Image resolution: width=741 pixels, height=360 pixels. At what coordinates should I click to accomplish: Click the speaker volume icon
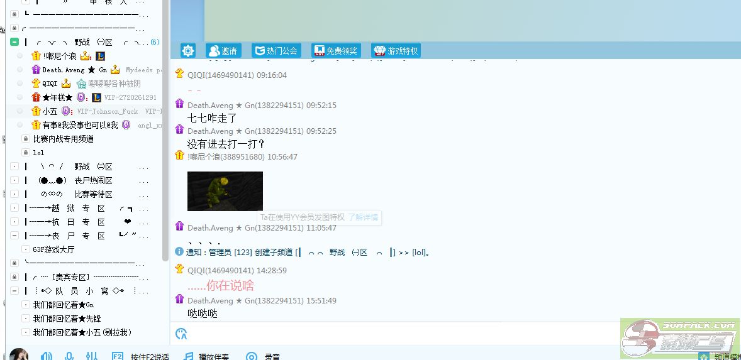47,356
